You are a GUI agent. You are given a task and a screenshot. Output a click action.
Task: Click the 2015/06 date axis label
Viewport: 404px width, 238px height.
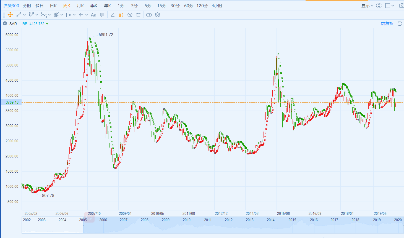283,213
